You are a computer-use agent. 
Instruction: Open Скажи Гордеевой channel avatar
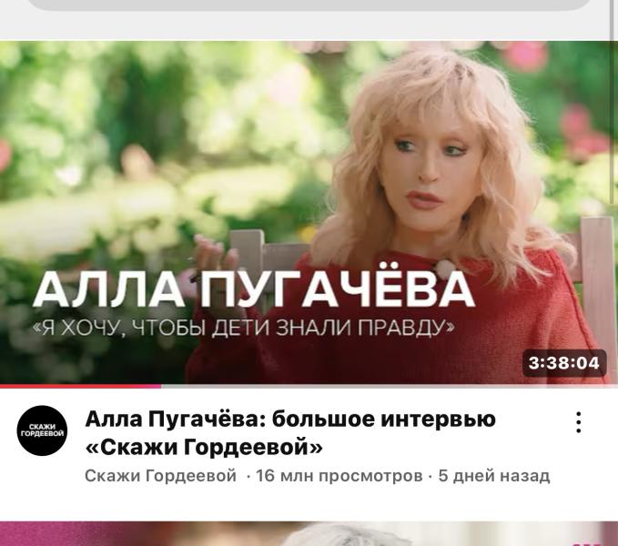42,430
